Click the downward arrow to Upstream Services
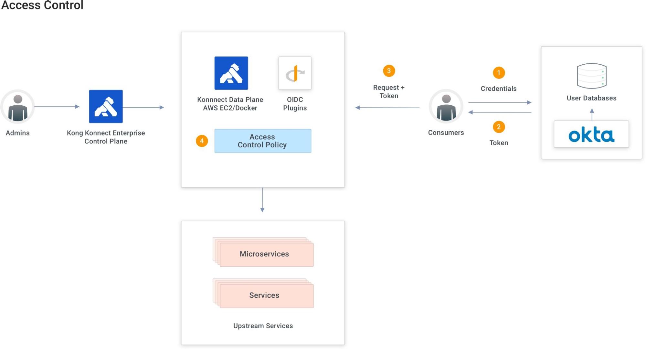 point(262,200)
